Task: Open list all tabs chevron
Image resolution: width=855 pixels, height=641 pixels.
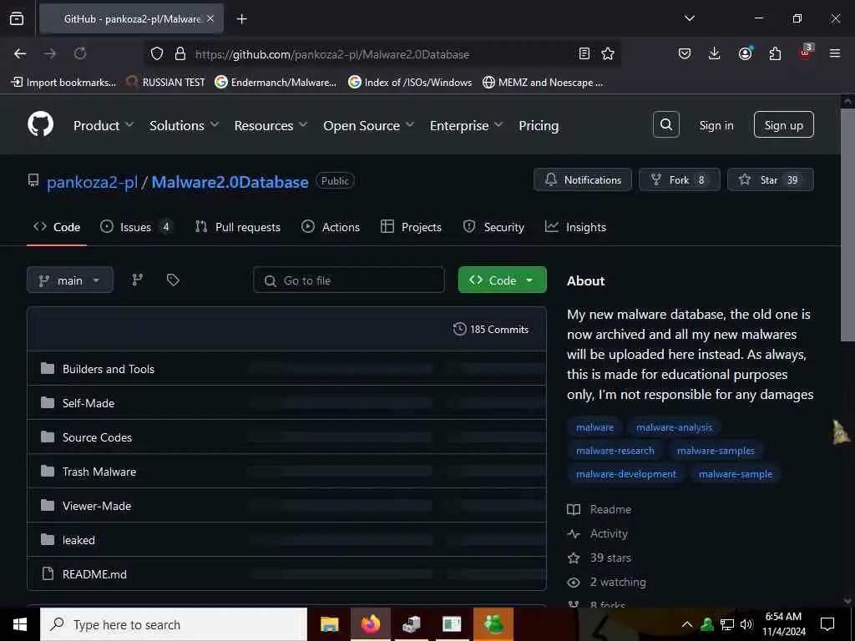Action: tap(689, 18)
